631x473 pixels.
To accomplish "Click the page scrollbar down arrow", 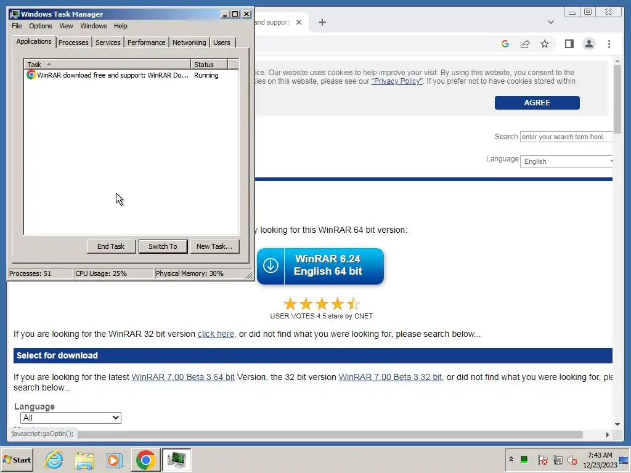I will coord(617,424).
